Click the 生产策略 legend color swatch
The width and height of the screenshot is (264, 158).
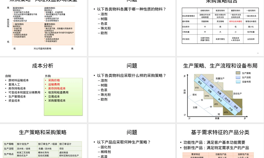(x=238, y=73)
